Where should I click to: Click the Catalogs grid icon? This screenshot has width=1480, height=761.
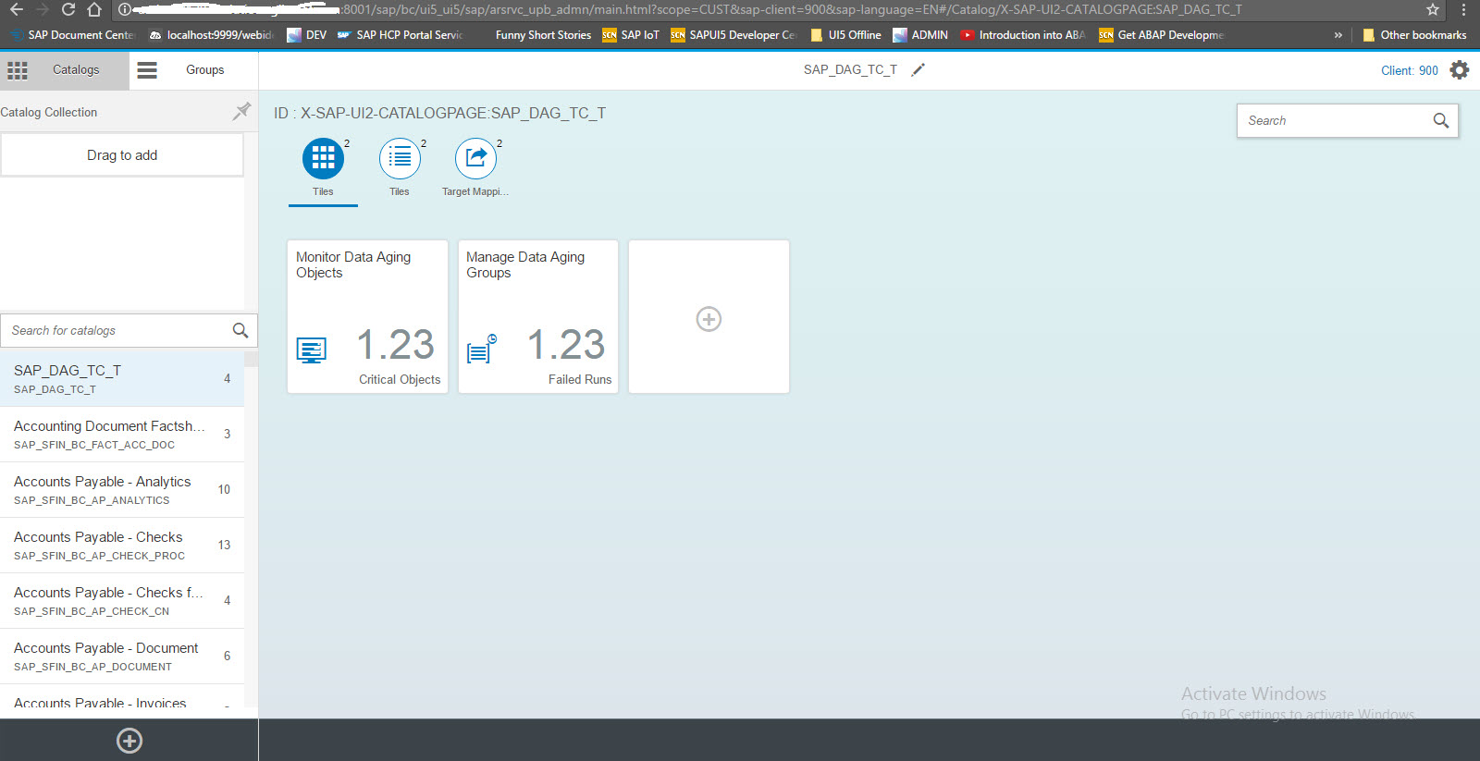tap(18, 70)
